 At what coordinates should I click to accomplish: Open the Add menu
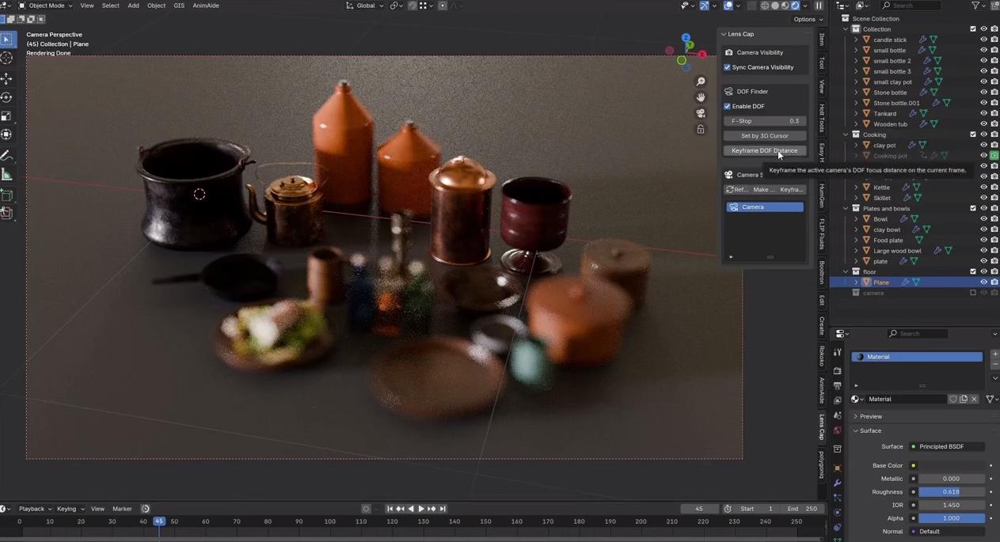click(133, 6)
